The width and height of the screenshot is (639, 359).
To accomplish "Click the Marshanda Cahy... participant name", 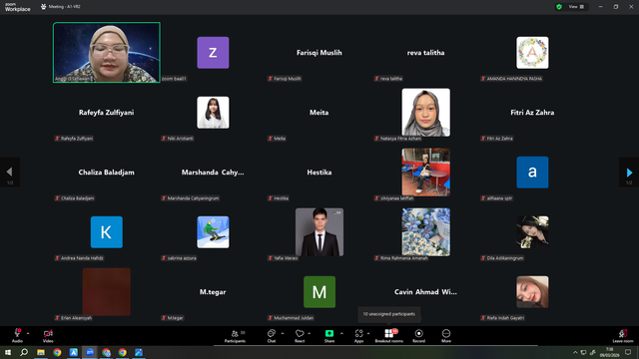I will coord(213,173).
